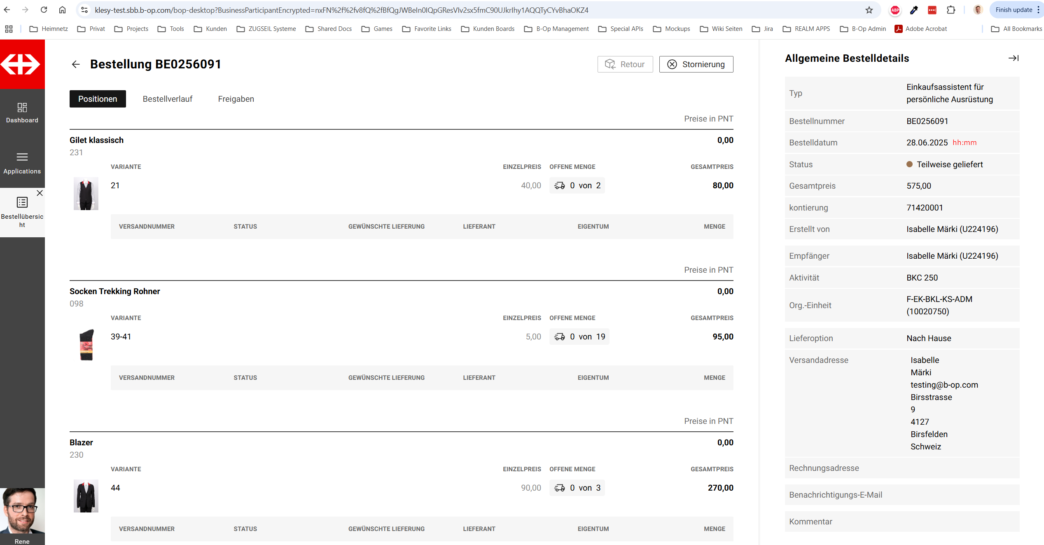Collapse the Allgemeine Bestelldetails side panel
The height and width of the screenshot is (545, 1044).
[1013, 58]
